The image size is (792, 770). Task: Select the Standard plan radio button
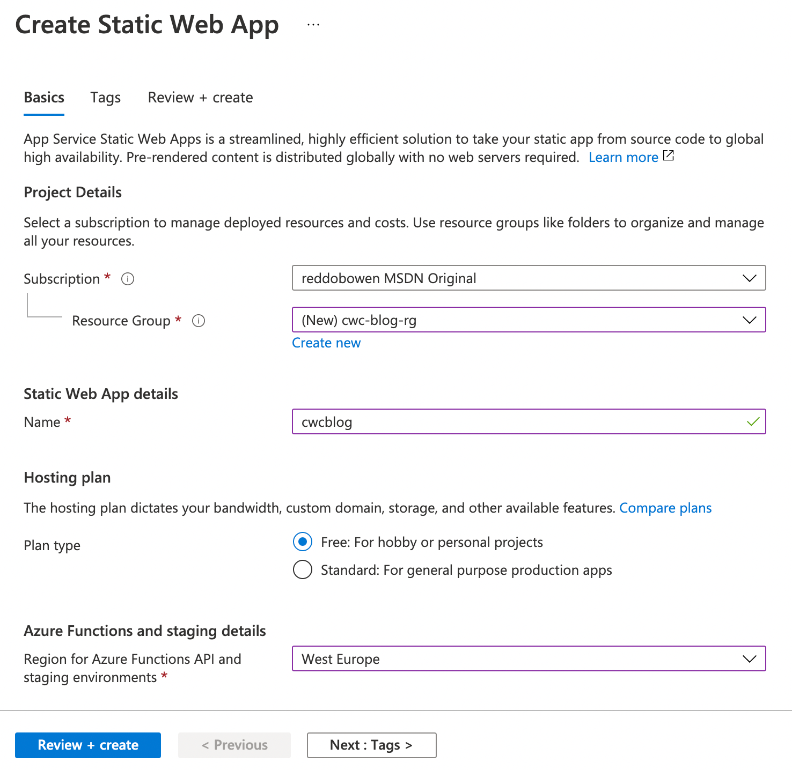303,569
